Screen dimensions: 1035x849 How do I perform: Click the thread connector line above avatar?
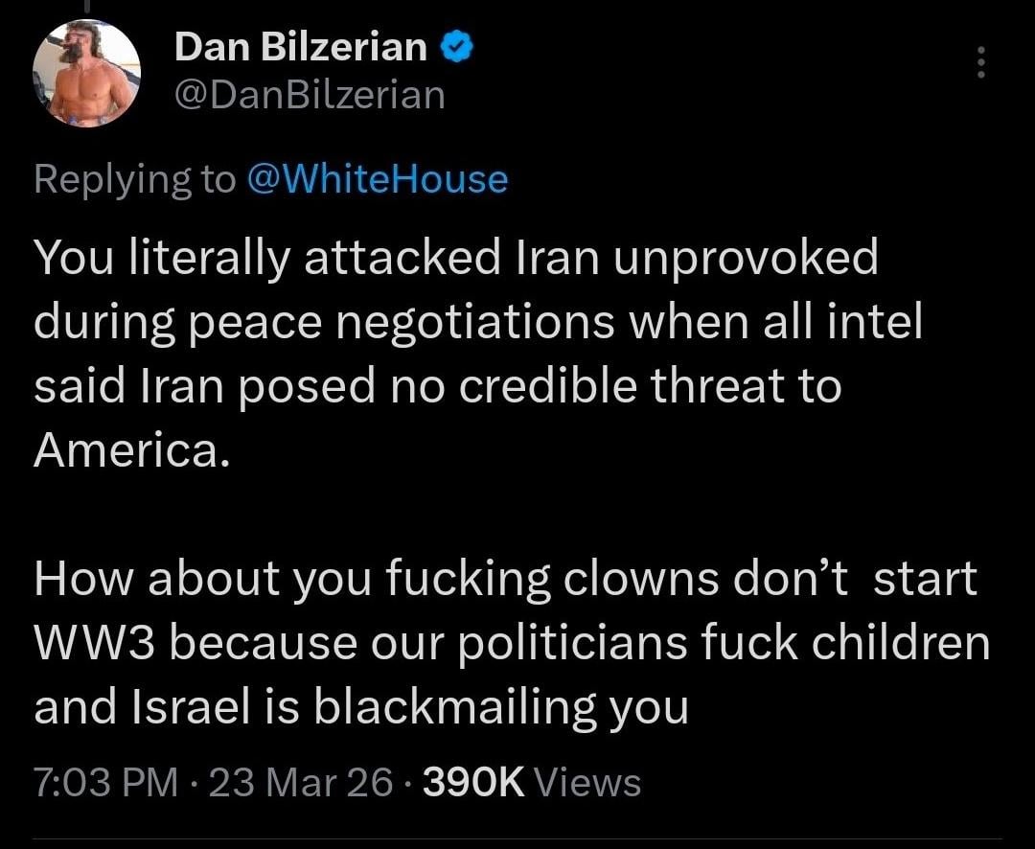pos(86,6)
